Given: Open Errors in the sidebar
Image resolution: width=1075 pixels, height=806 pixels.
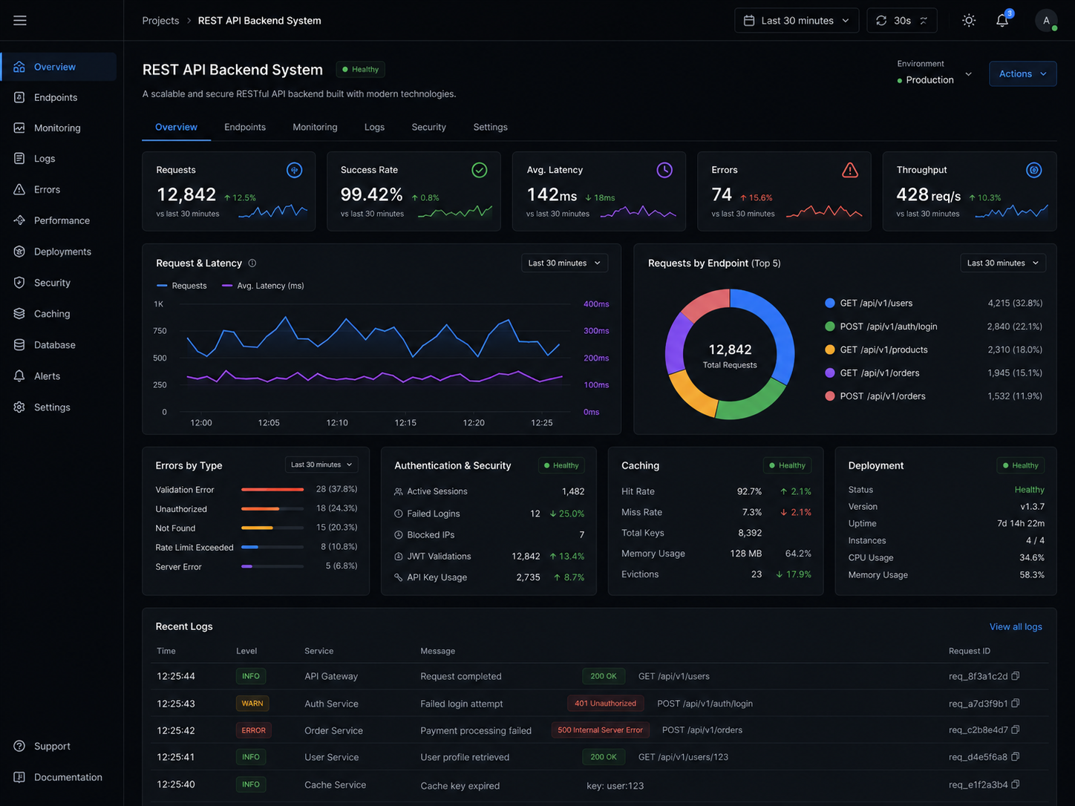Looking at the screenshot, I should tap(47, 190).
